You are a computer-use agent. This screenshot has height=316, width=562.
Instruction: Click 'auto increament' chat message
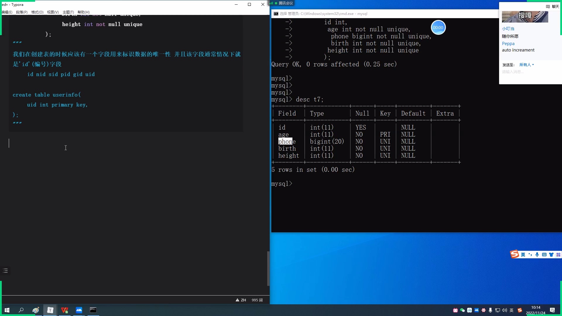[x=518, y=50]
